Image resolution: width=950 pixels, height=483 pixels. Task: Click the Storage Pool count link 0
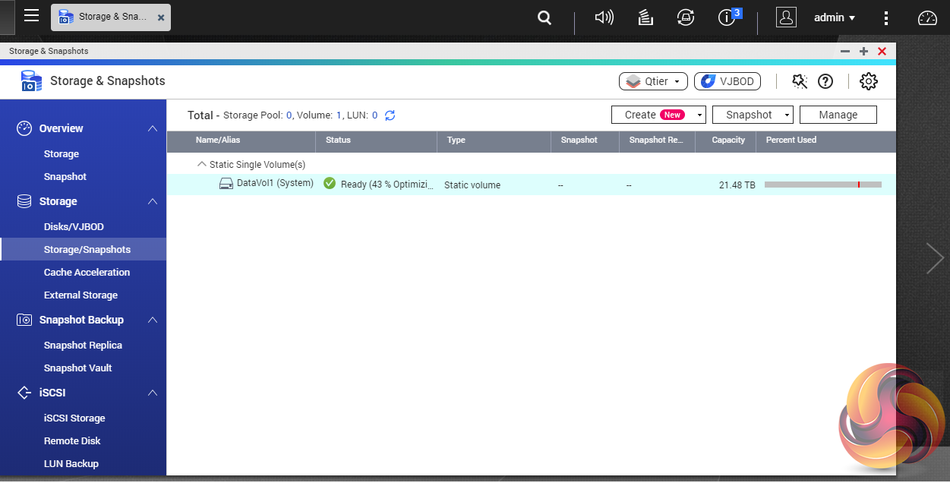click(289, 115)
